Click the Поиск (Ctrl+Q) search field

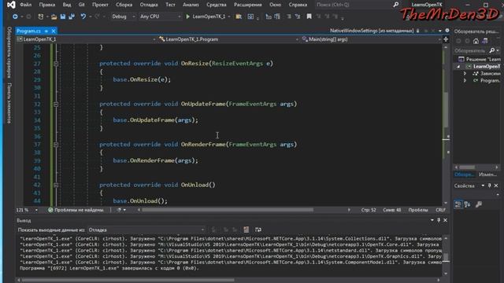(x=354, y=5)
